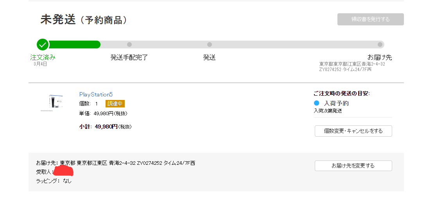Viewport: 443px width, 205px height.
Task: Click the green filled progress bar segment
Action: click(x=74, y=45)
